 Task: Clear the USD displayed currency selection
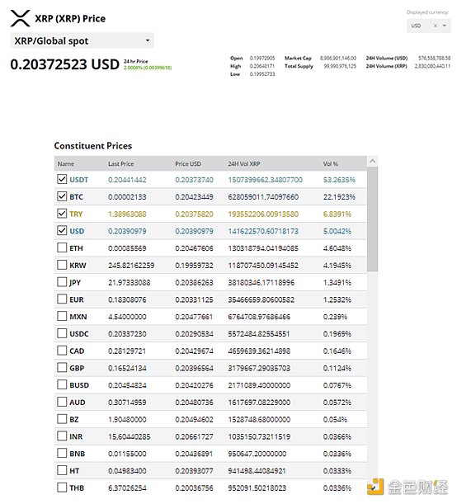436,26
